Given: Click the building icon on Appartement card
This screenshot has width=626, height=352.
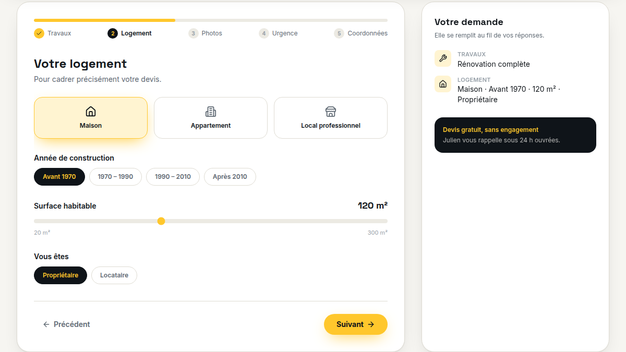Looking at the screenshot, I should click(211, 111).
